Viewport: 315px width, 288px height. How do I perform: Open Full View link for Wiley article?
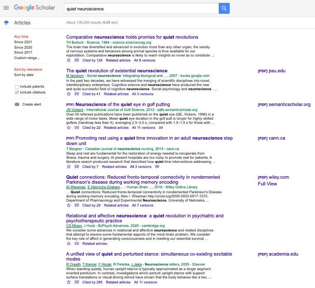[267, 184]
